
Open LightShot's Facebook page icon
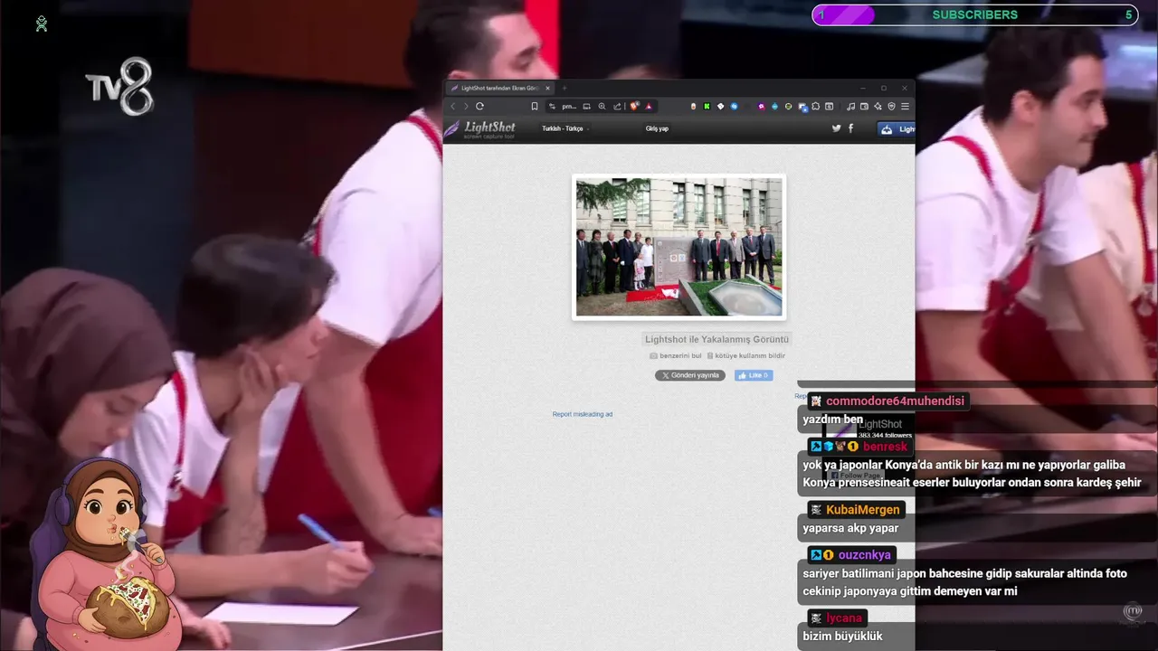pyautogui.click(x=850, y=128)
